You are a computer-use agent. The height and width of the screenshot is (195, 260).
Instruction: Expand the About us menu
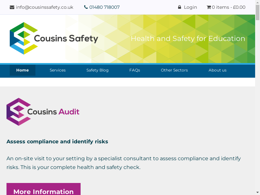[217, 70]
